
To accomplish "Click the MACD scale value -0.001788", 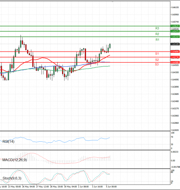I will click(175, 167).
